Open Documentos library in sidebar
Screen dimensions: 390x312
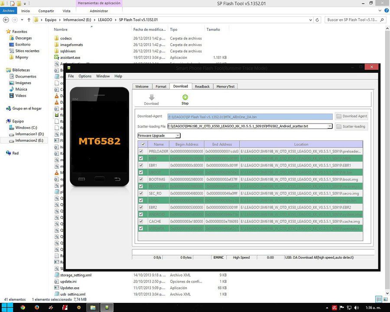coord(26,76)
